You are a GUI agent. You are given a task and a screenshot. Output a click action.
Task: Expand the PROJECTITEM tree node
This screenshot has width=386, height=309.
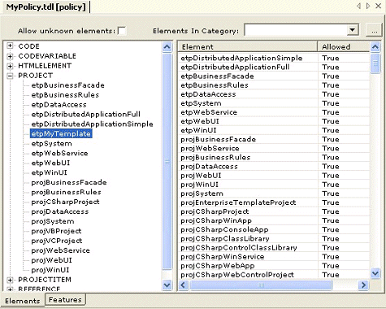[x=10, y=280]
